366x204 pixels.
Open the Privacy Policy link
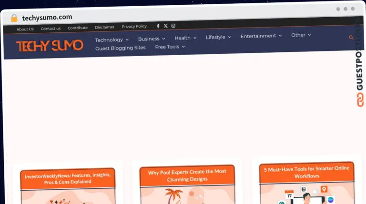click(x=134, y=27)
